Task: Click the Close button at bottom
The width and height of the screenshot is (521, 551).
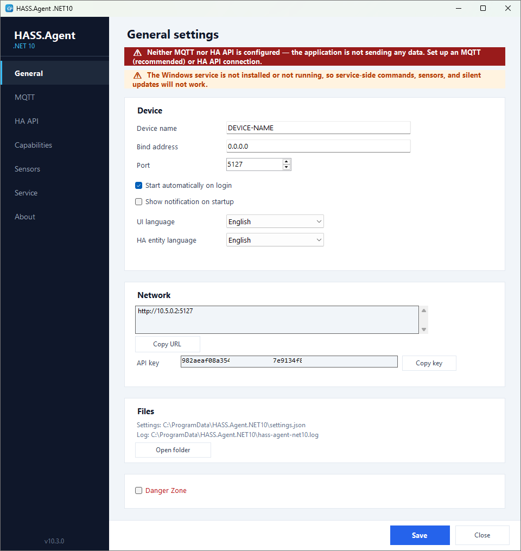Action: (x=482, y=535)
